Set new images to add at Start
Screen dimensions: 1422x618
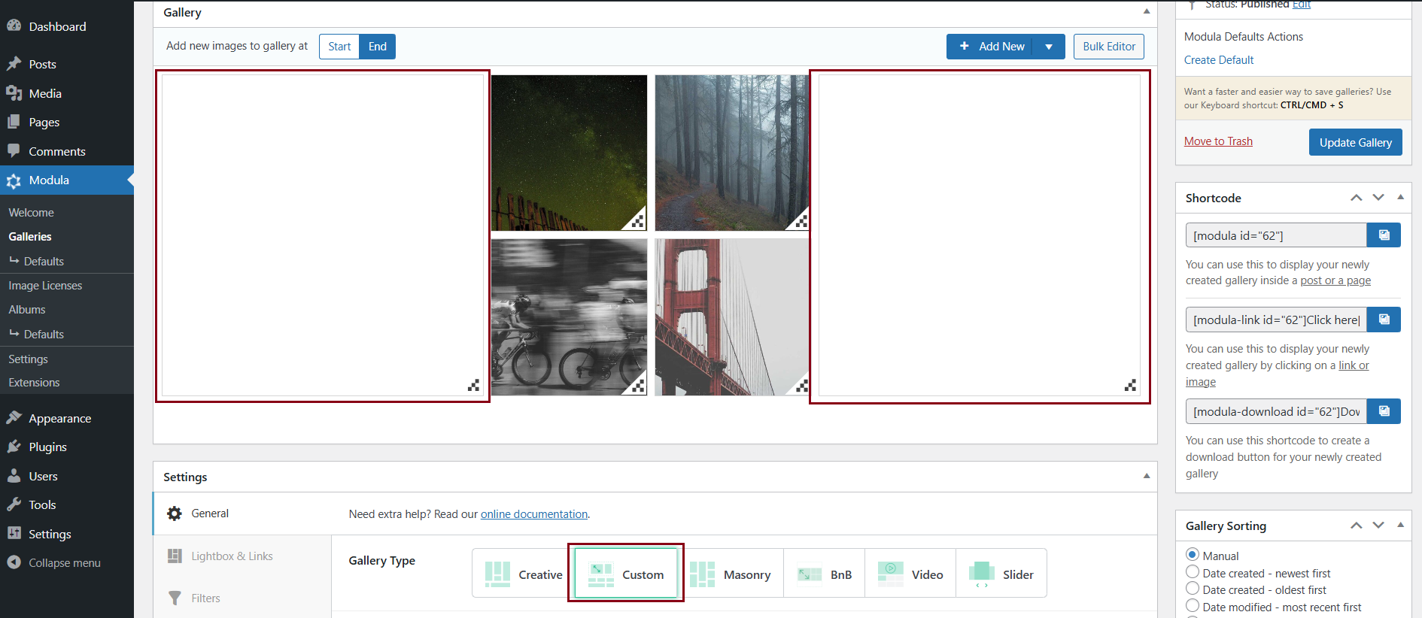(x=339, y=47)
